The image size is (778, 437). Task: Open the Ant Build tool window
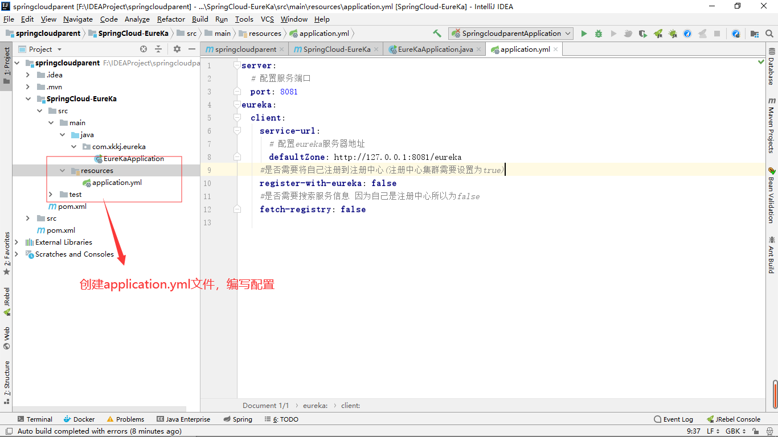click(x=771, y=255)
